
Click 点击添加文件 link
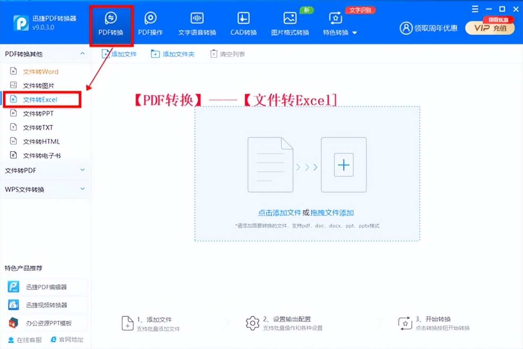(x=279, y=213)
